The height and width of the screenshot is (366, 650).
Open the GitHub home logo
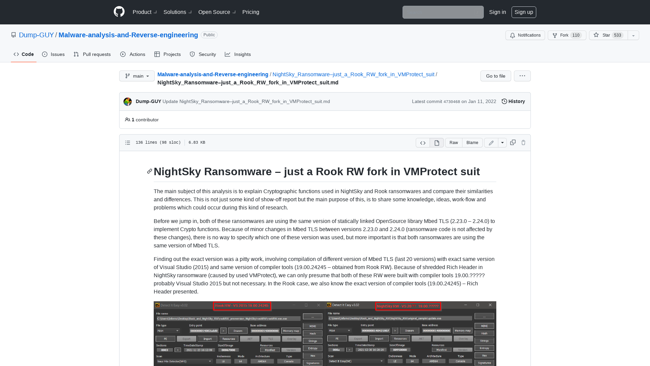(119, 12)
